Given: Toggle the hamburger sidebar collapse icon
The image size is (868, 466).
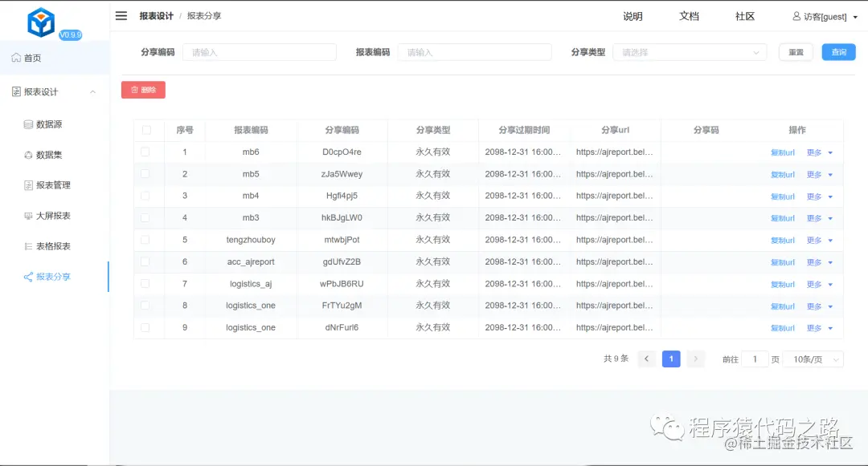Looking at the screenshot, I should coord(121,16).
